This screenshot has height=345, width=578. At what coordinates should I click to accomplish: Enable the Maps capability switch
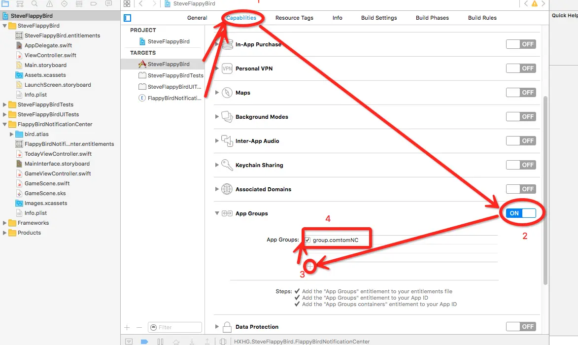tap(521, 93)
